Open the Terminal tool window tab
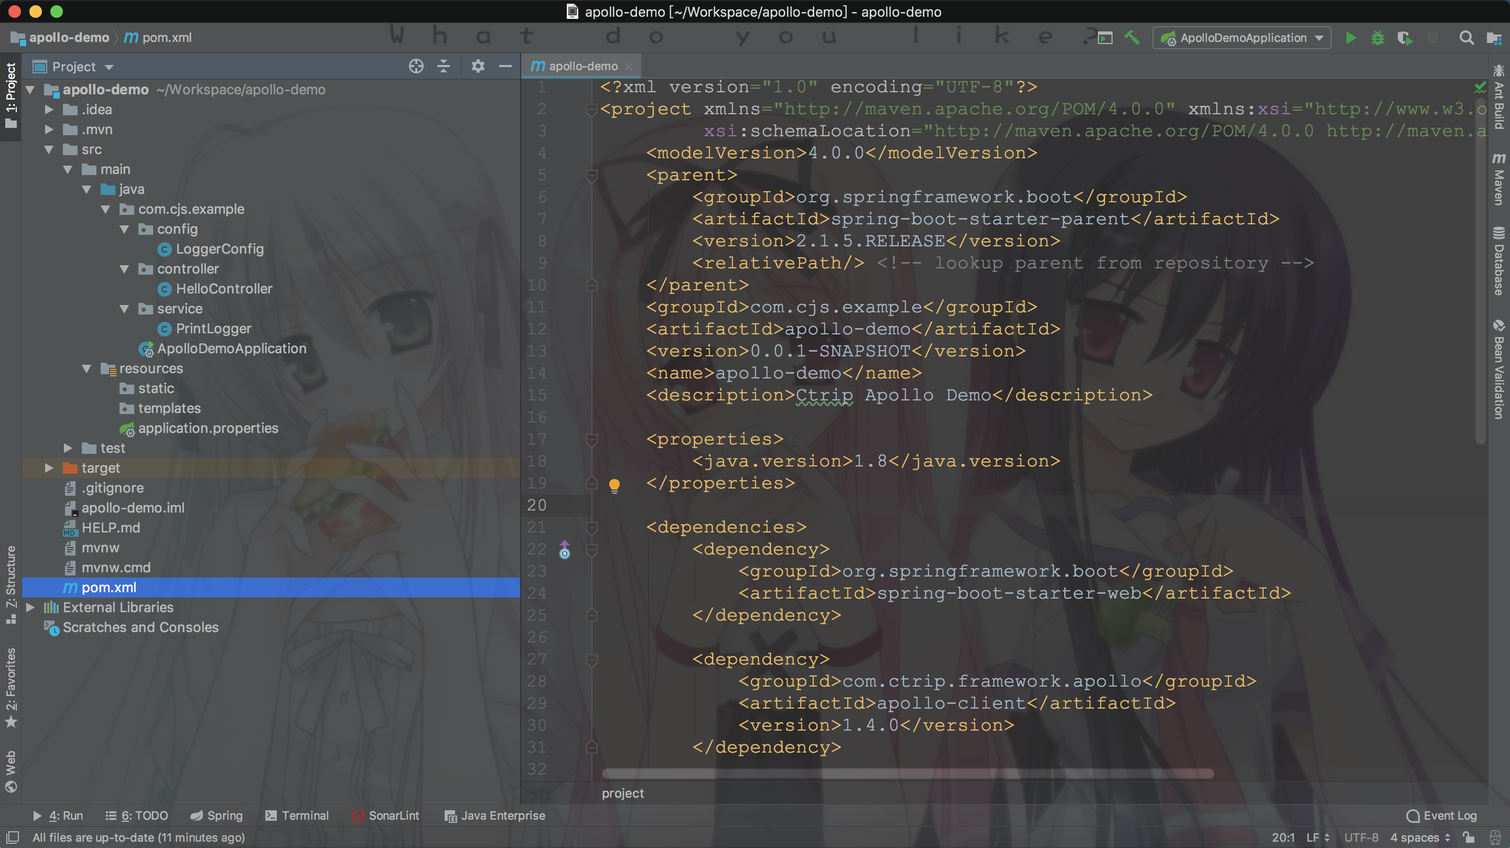The image size is (1510, 848). pos(297,816)
